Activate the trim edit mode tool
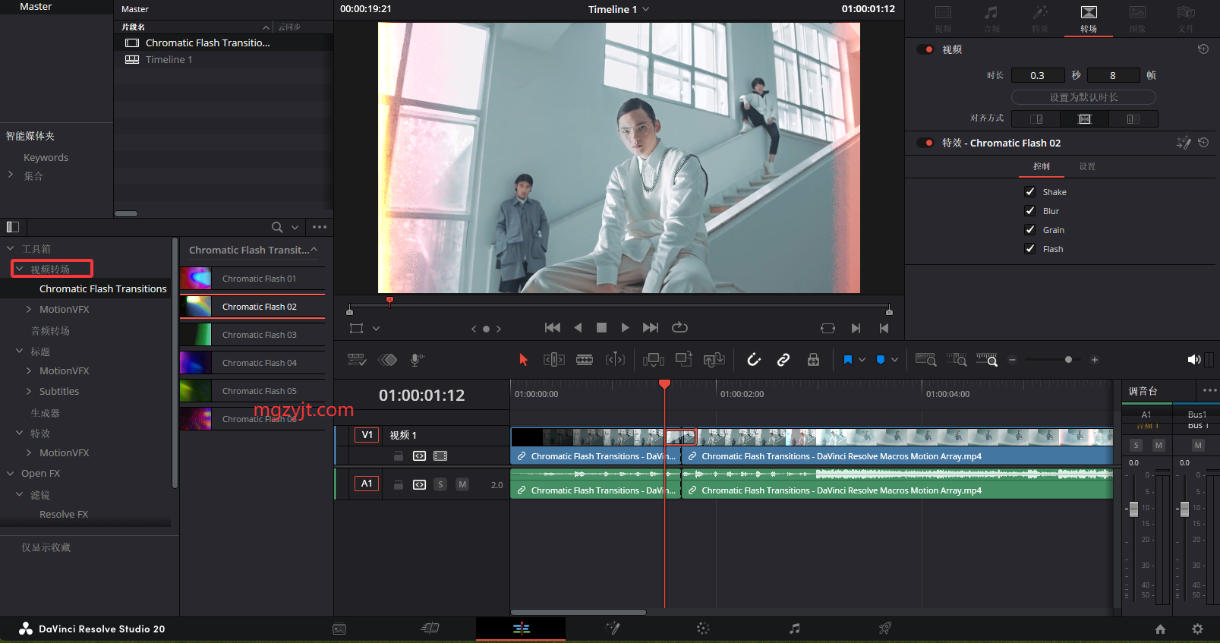The height and width of the screenshot is (643, 1220). coord(554,360)
